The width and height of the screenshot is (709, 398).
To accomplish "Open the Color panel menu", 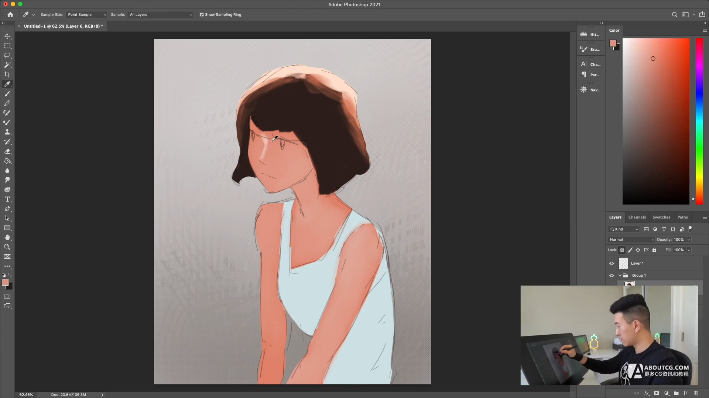I will click(705, 30).
